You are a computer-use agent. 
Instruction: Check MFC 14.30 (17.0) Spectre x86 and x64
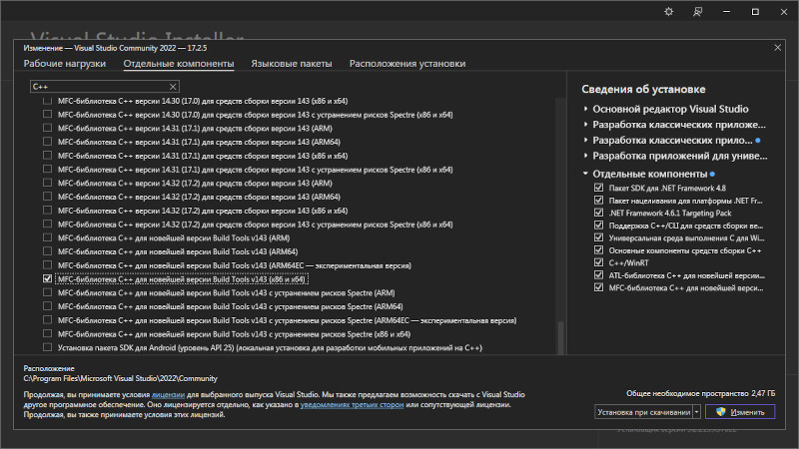[x=47, y=115]
